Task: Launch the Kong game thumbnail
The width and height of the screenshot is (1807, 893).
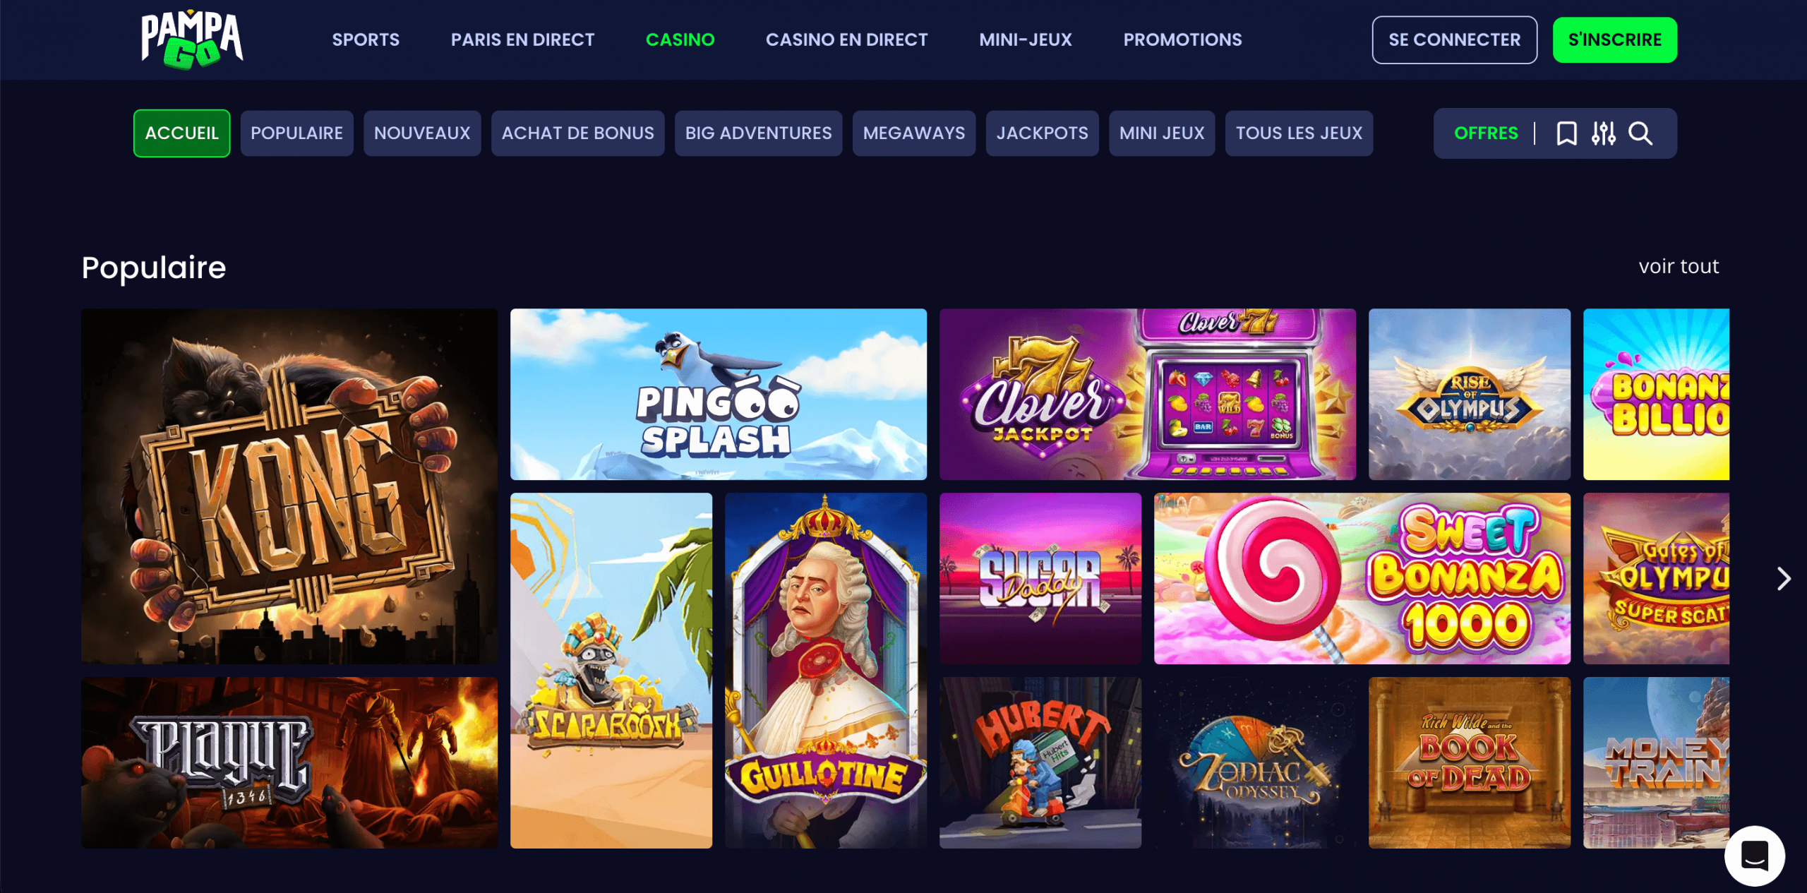Action: coord(289,486)
